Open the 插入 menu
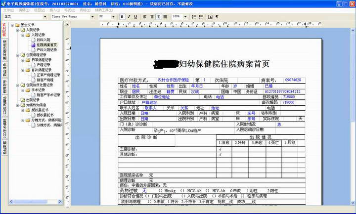Screen dimensions: 356x214 point(55,10)
